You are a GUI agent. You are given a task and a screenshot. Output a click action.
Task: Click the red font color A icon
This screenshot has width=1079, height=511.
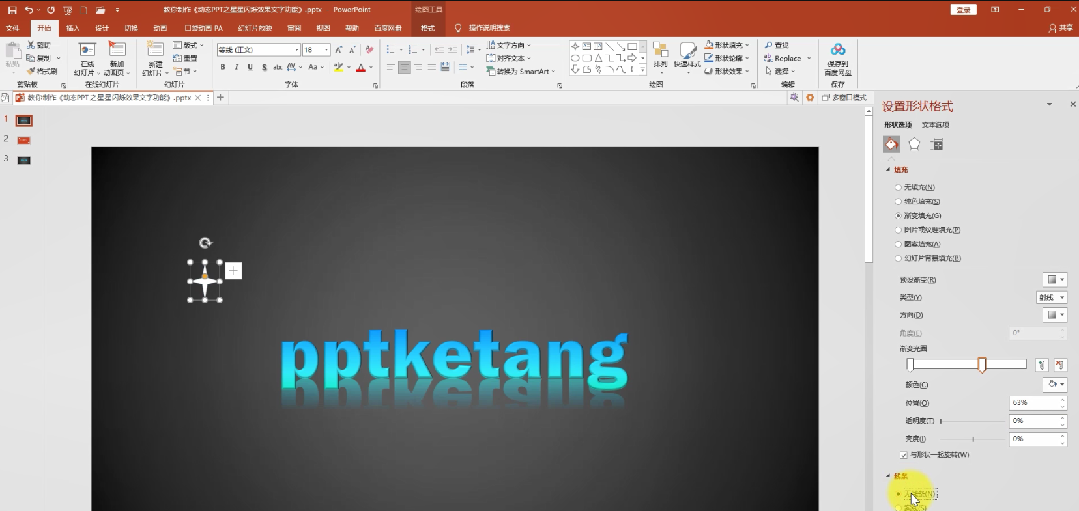point(361,67)
